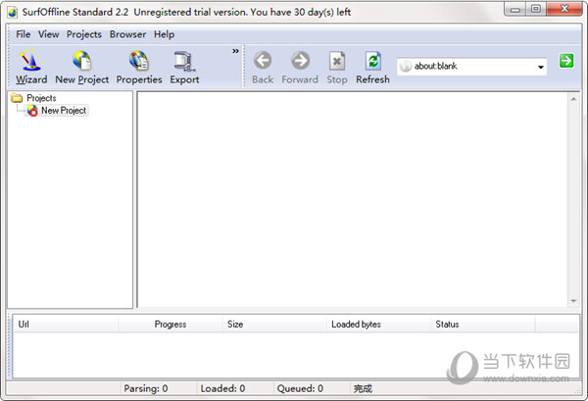
Task: Open the Browser menu
Action: (x=127, y=34)
